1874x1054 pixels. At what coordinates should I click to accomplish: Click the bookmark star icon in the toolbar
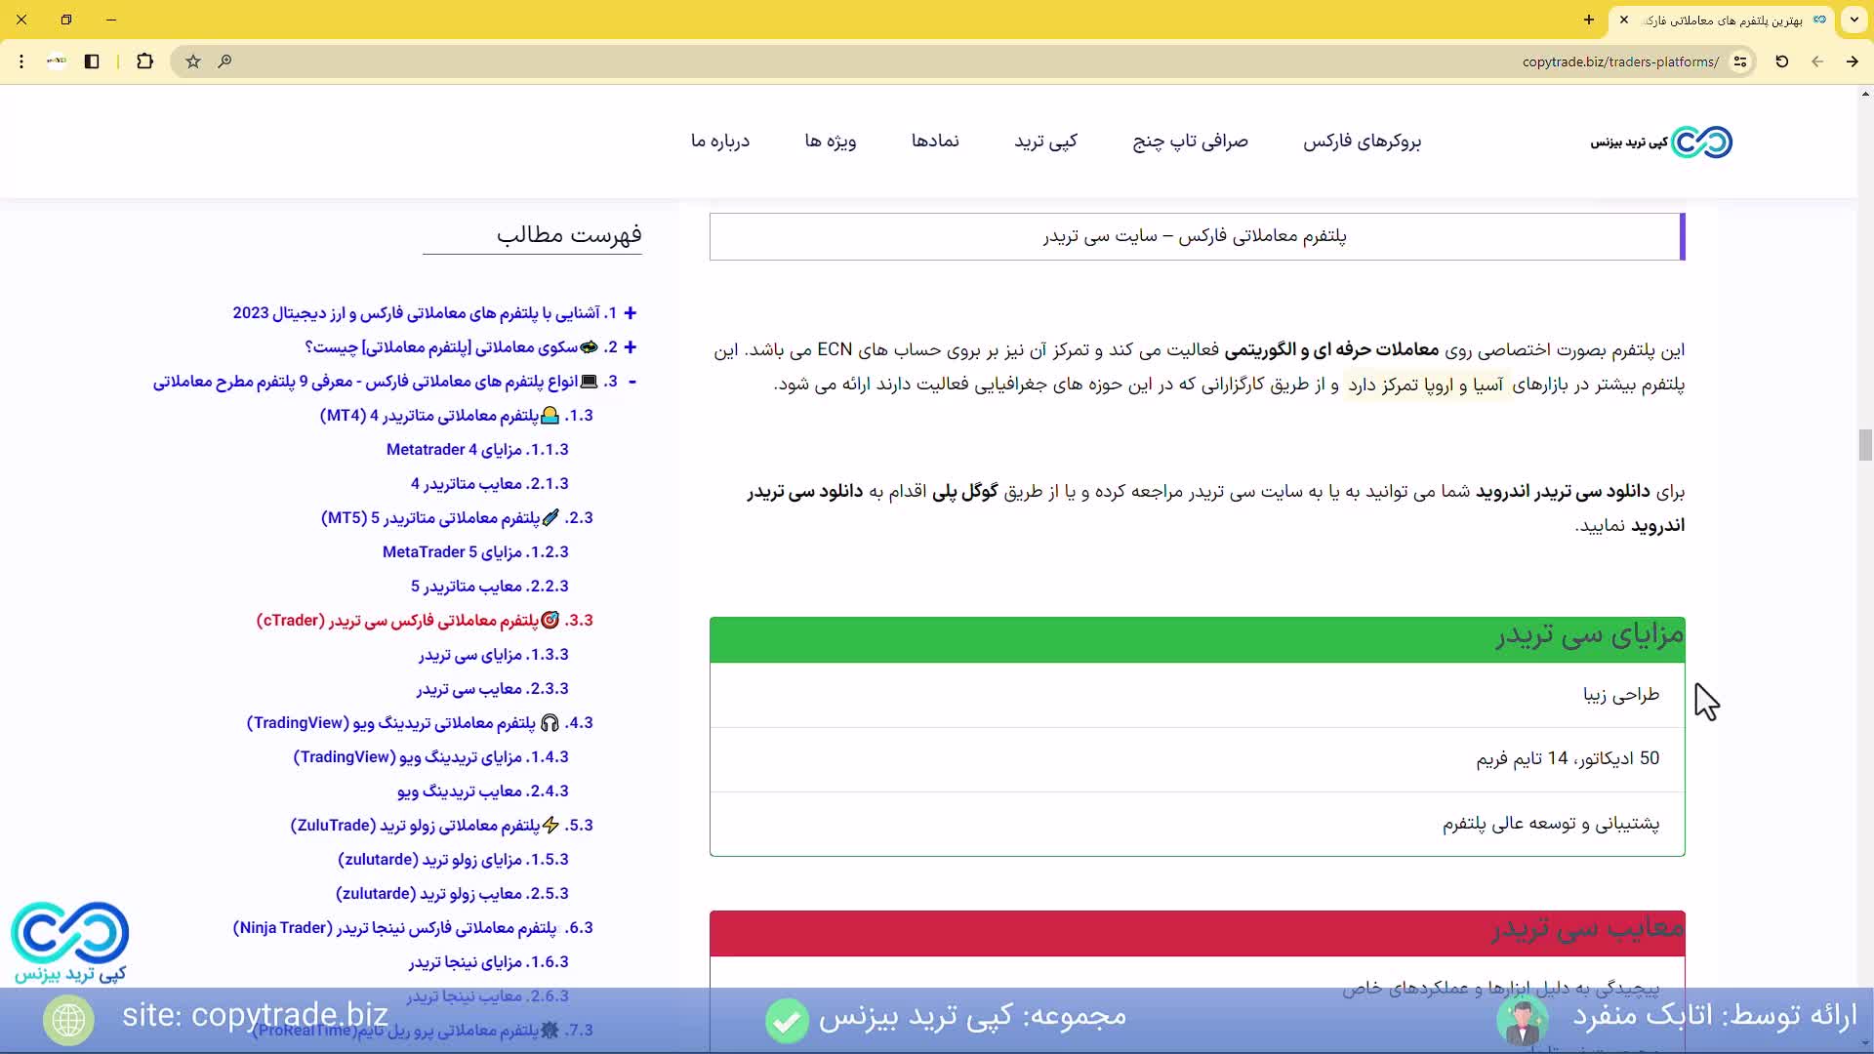(x=192, y=61)
